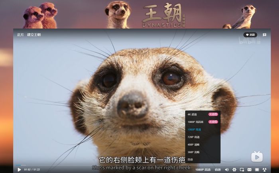Toggle the widescreen mode icon
This screenshot has height=173, width=279.
pos(250,170)
